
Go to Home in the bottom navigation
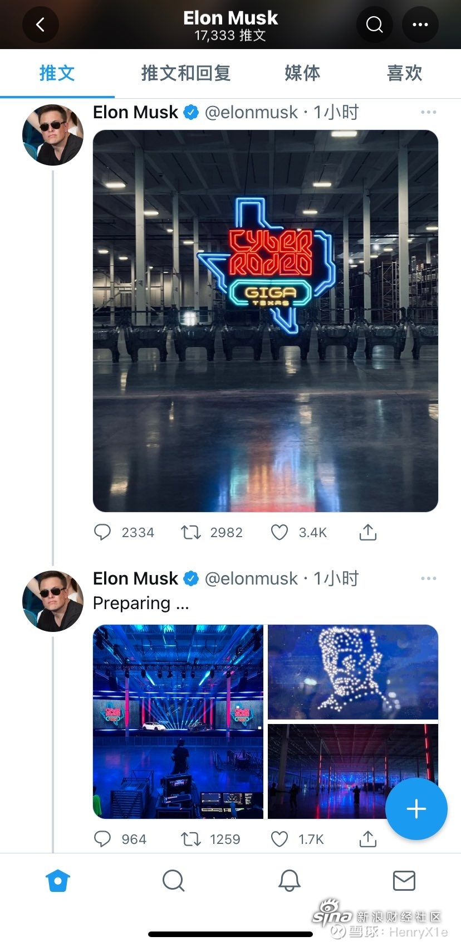click(58, 881)
